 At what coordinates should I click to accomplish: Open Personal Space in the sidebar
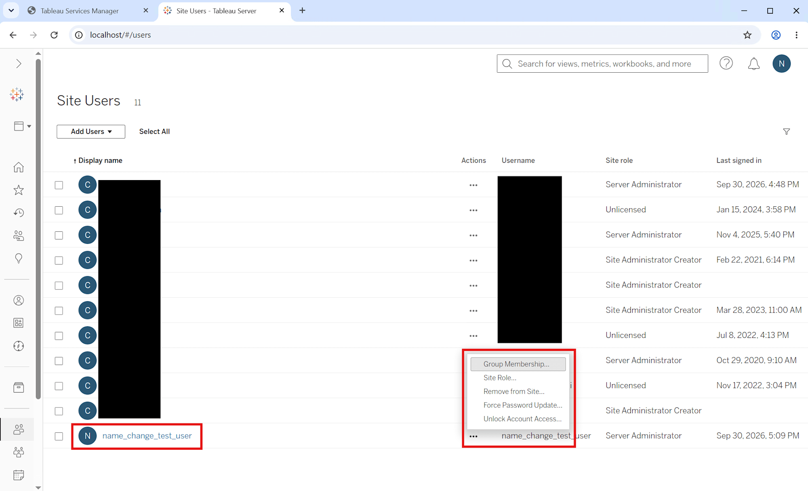click(x=19, y=300)
